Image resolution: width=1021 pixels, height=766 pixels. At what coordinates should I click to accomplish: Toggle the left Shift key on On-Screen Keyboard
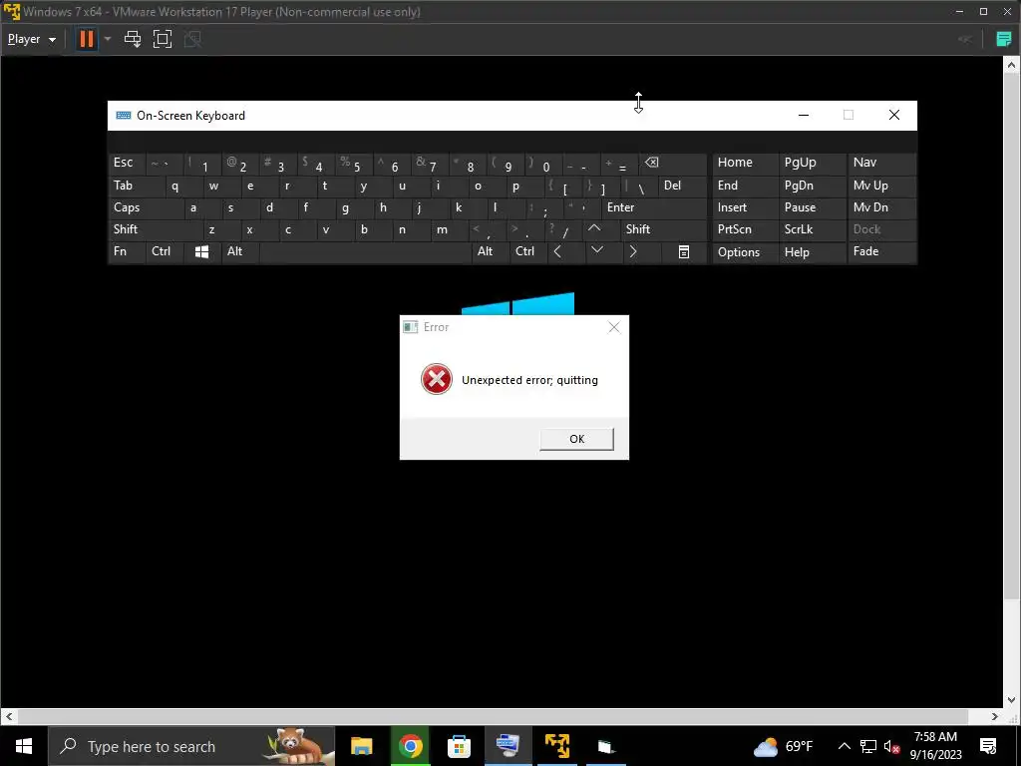(x=155, y=229)
